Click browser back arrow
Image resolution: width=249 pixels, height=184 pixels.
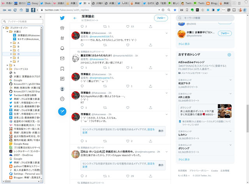(x=4, y=10)
